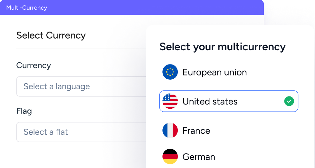The image size is (315, 168).
Task: Click the German flag icon
Action: click(170, 157)
